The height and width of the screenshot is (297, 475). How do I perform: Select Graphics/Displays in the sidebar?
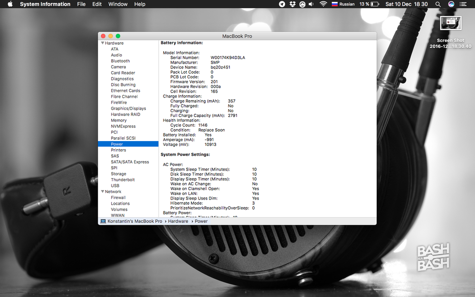pos(128,108)
